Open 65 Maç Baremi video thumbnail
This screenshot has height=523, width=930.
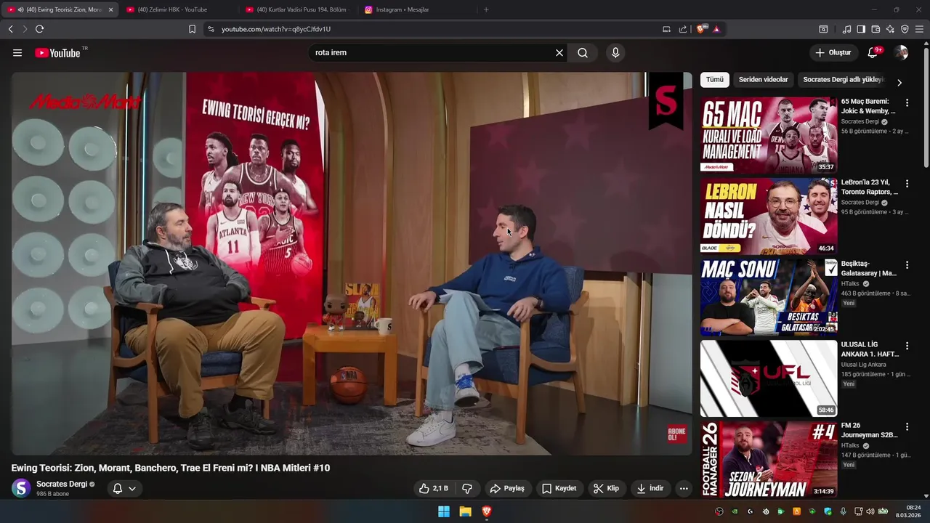pyautogui.click(x=769, y=134)
